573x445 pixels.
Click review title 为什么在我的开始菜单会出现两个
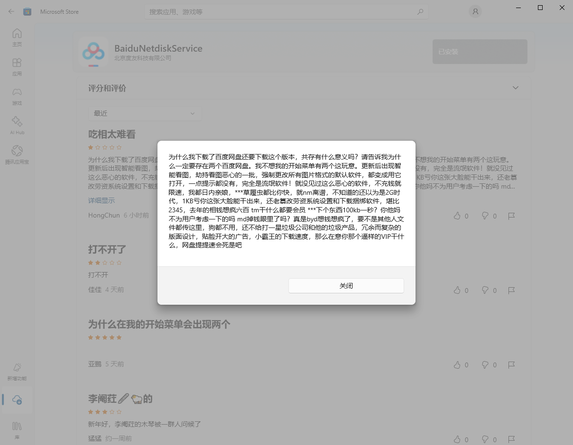(159, 324)
